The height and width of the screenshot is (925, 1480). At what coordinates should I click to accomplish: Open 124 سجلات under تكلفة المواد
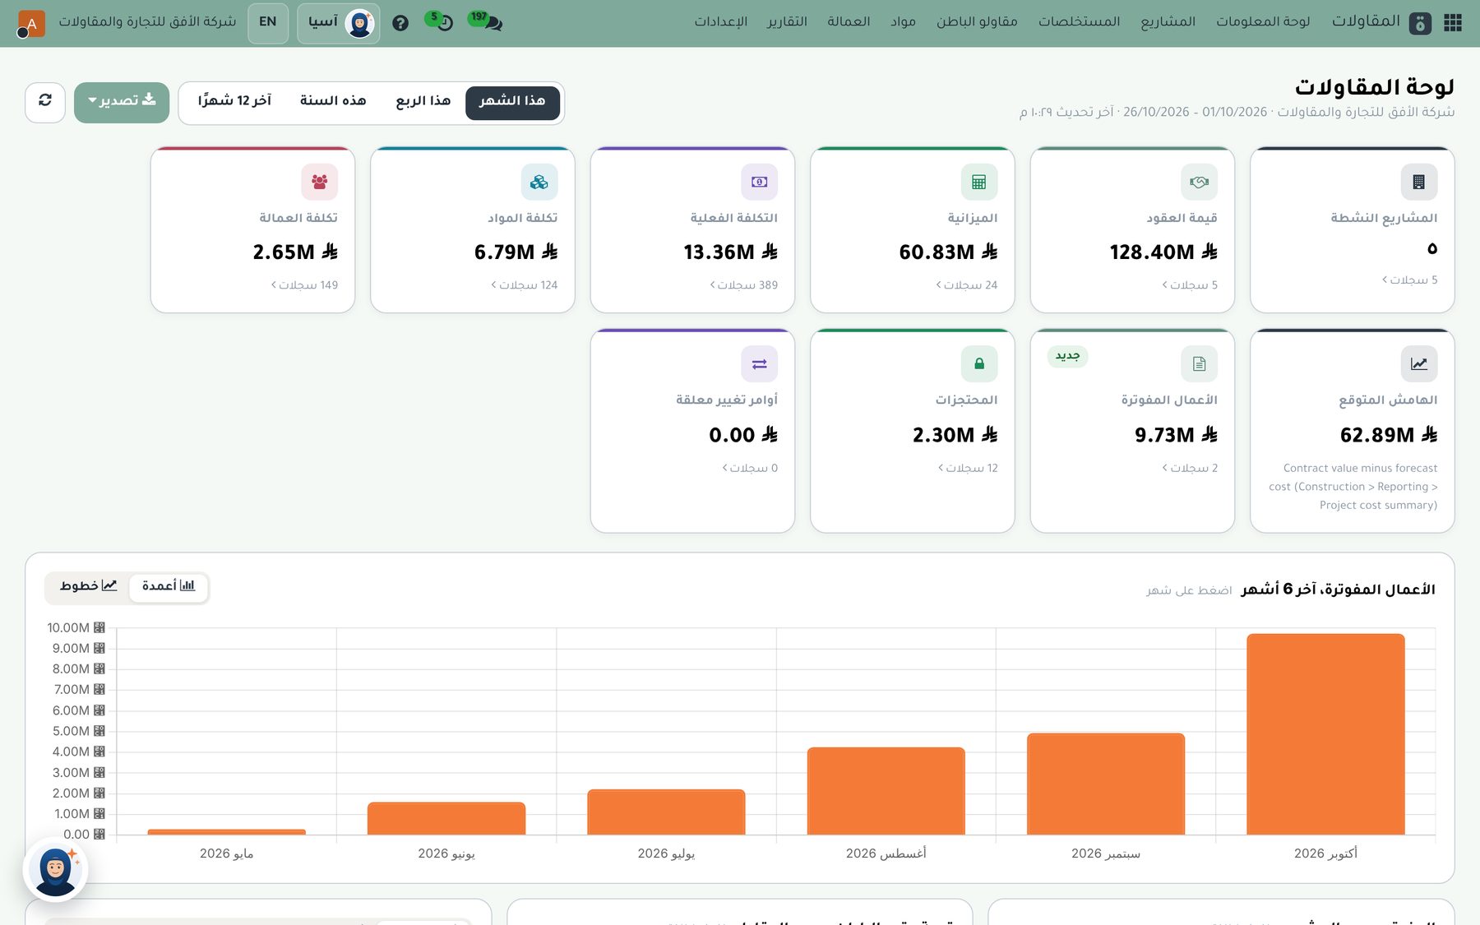pyautogui.click(x=524, y=285)
